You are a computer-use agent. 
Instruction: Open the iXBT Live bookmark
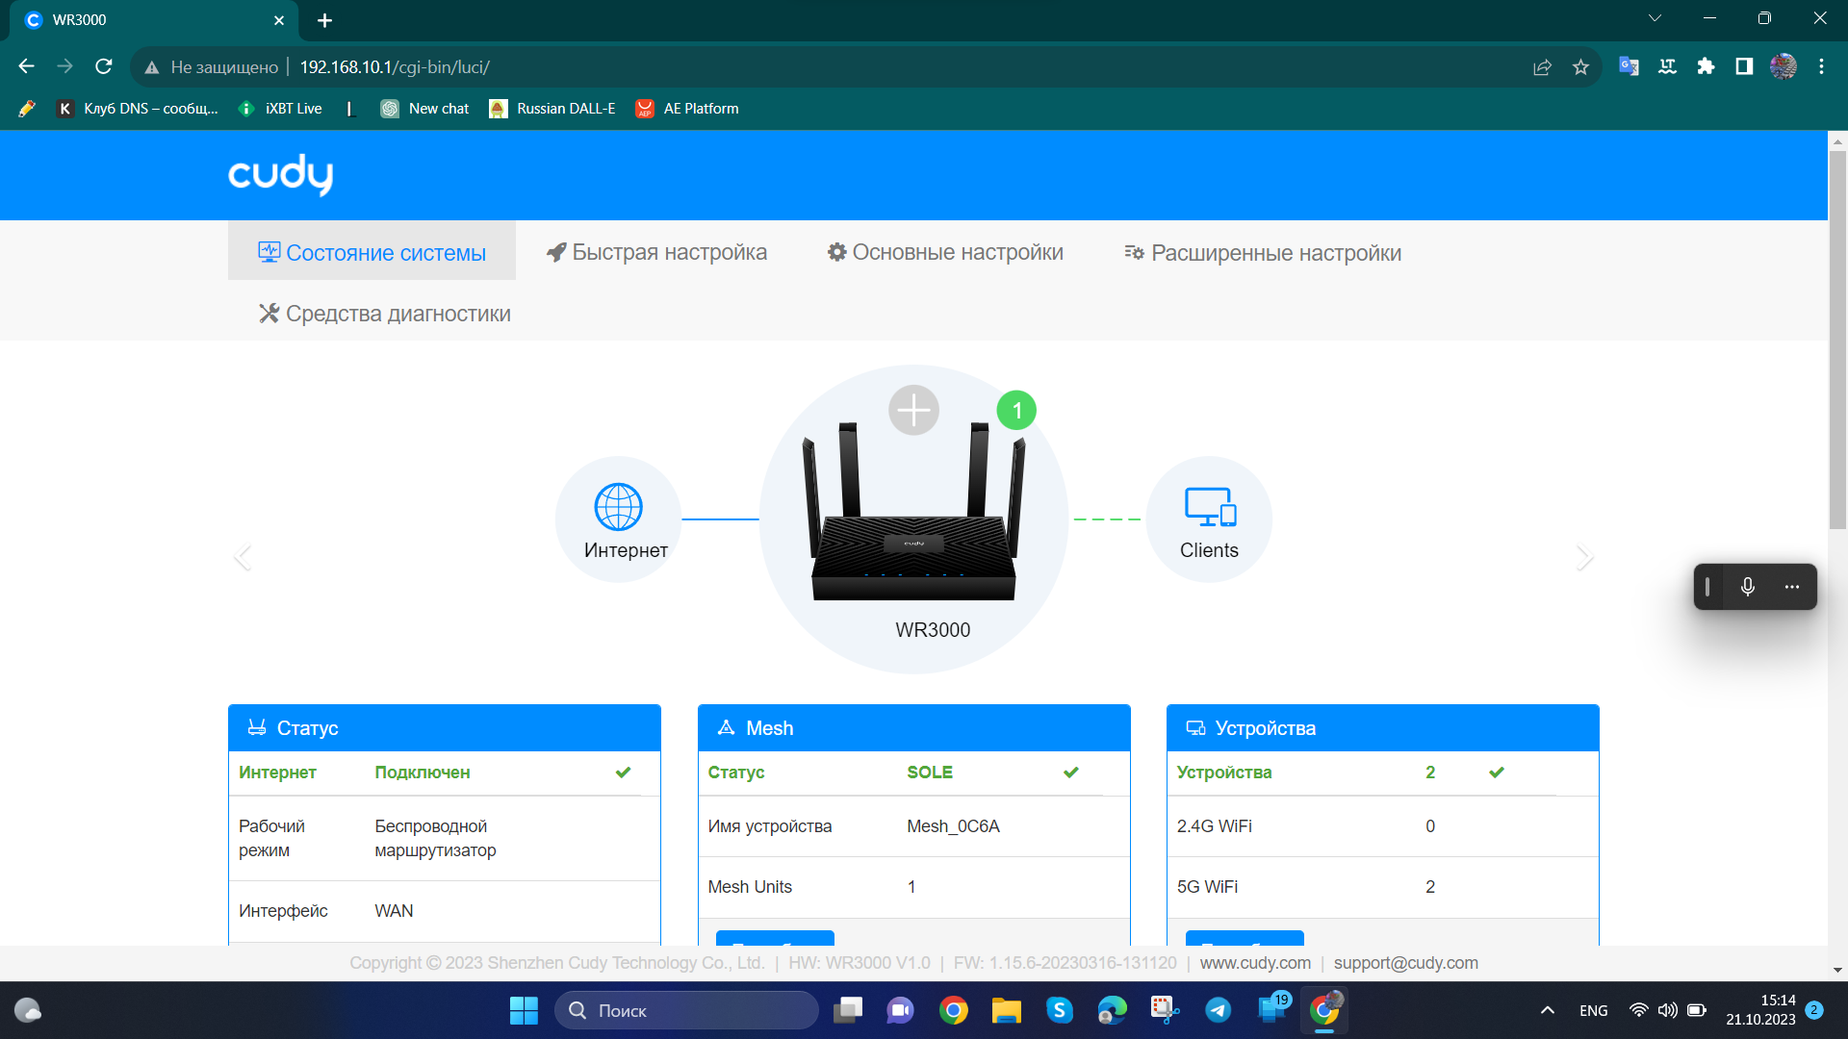(280, 109)
